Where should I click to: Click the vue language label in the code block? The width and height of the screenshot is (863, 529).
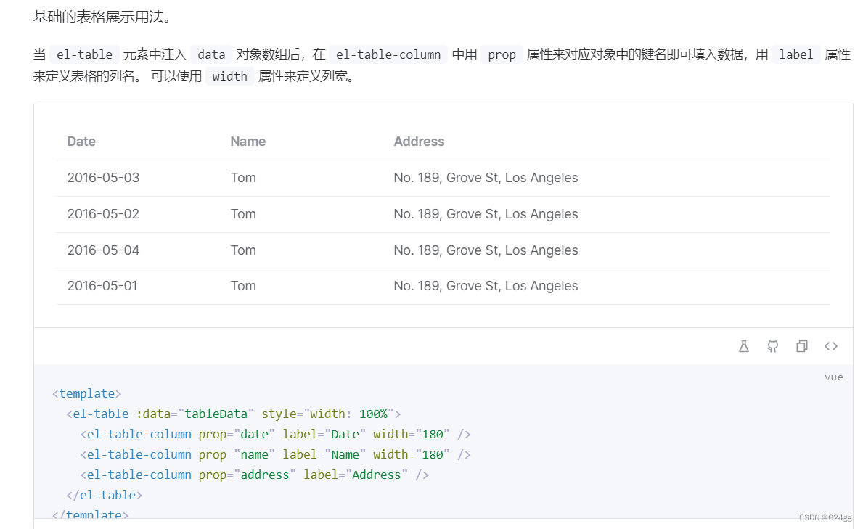833,377
